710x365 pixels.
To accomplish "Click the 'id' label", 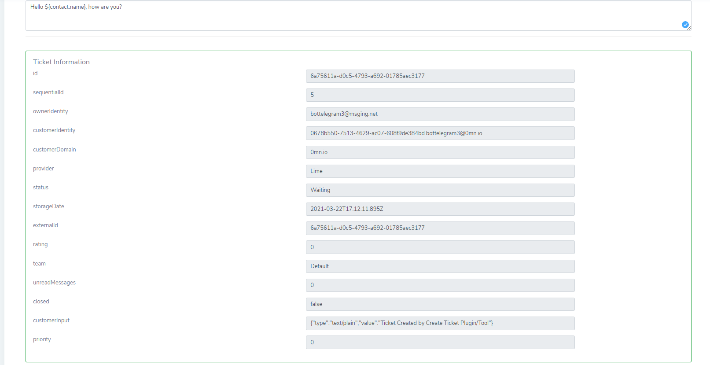I will coord(35,73).
